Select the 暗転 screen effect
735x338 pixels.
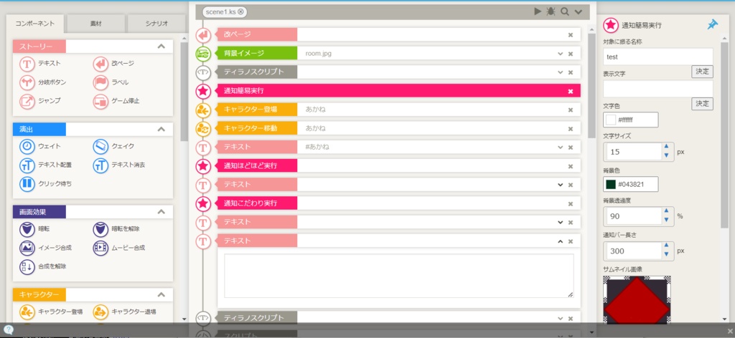pos(34,229)
